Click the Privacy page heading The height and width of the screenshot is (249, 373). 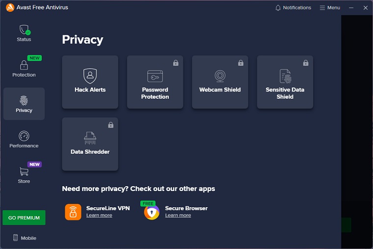[x=82, y=40]
